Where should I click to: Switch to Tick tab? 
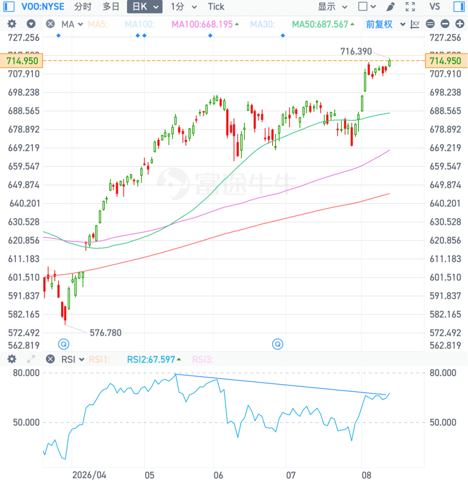pyautogui.click(x=216, y=6)
